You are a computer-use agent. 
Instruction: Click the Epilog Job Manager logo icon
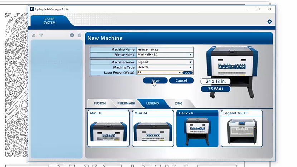click(32, 9)
